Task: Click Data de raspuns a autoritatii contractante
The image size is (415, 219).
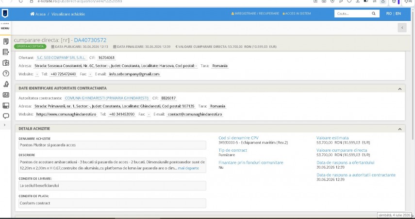Action: coord(356,175)
